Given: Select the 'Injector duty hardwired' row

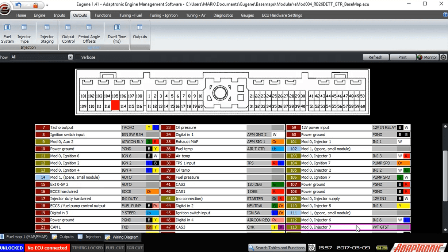Looking at the screenshot, I should [97, 199].
